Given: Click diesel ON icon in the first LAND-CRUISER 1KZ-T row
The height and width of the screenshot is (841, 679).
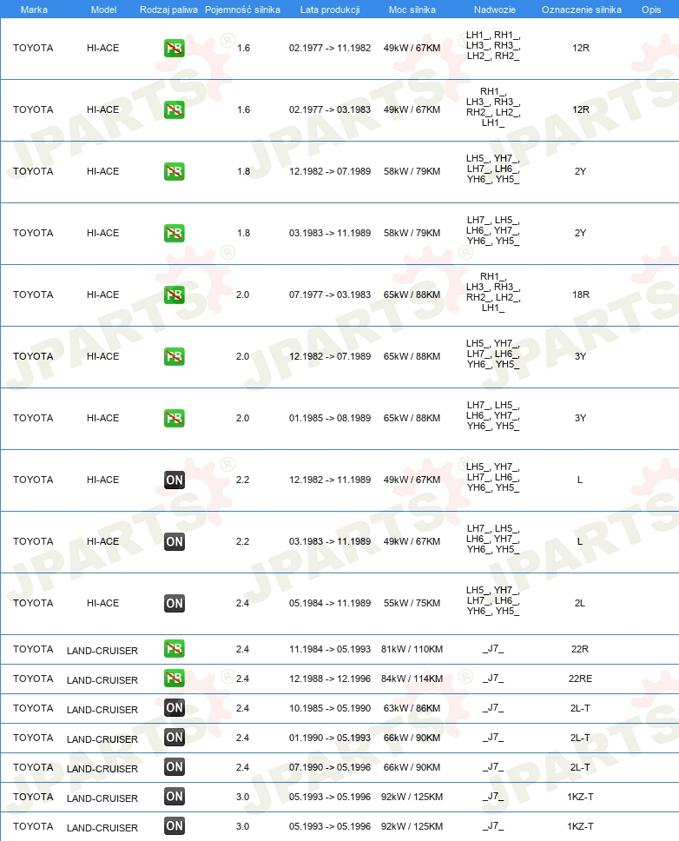Looking at the screenshot, I should tap(175, 797).
